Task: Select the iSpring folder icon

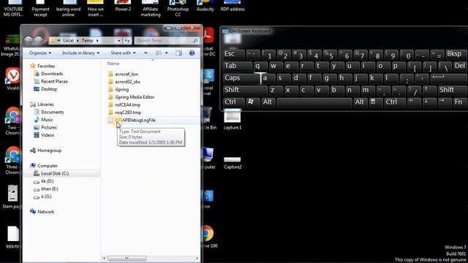Action: pyautogui.click(x=110, y=89)
